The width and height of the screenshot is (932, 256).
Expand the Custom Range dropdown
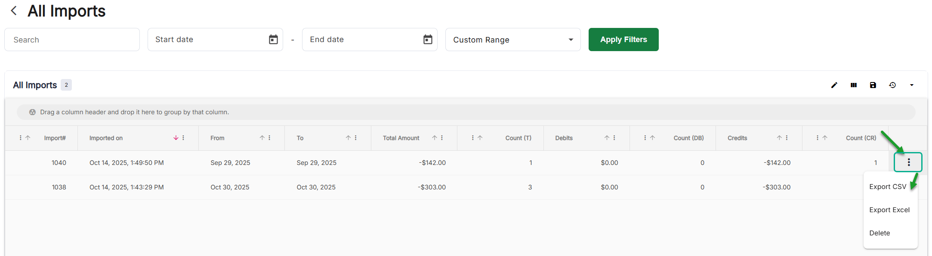coord(571,40)
